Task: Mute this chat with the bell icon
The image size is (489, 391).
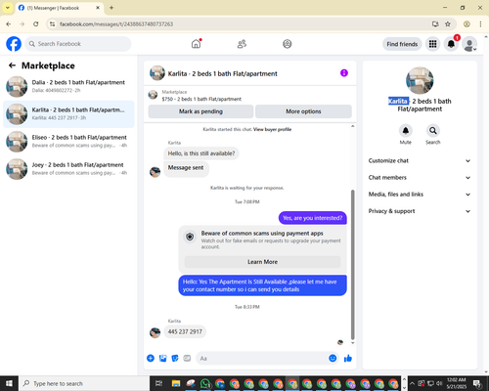Action: 405,131
